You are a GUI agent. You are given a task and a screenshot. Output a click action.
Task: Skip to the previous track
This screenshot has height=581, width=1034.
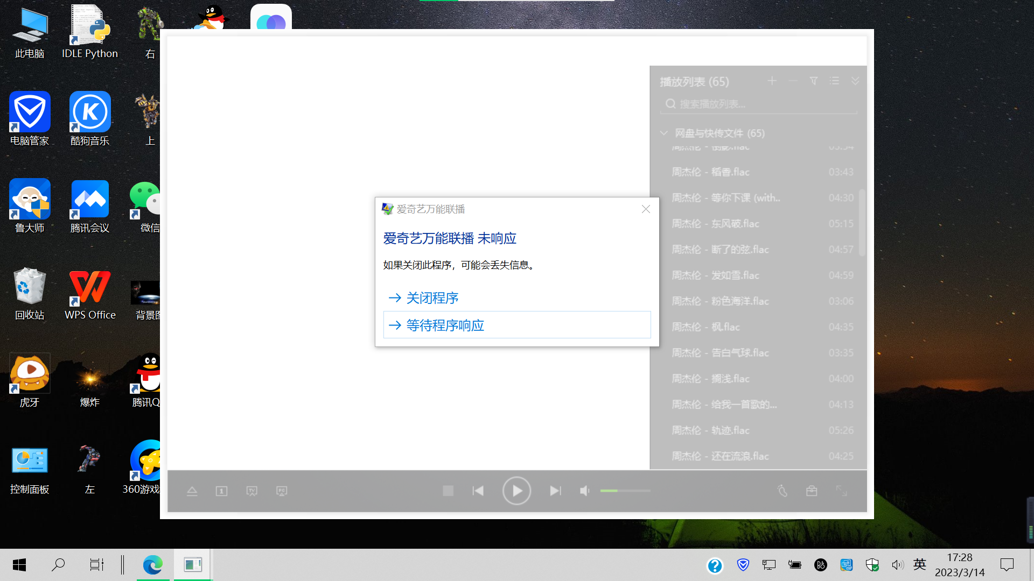pos(478,491)
